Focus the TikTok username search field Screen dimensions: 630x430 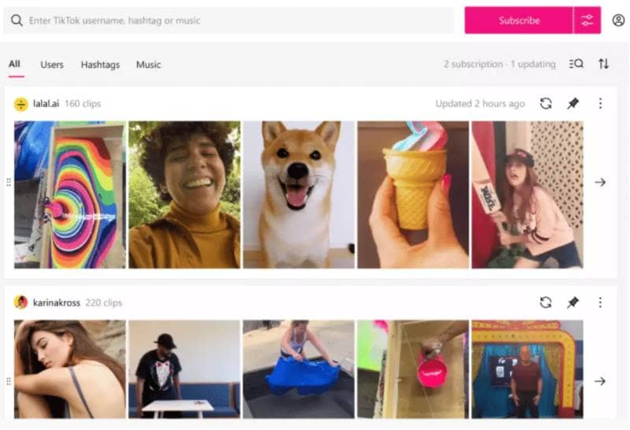pyautogui.click(x=229, y=20)
